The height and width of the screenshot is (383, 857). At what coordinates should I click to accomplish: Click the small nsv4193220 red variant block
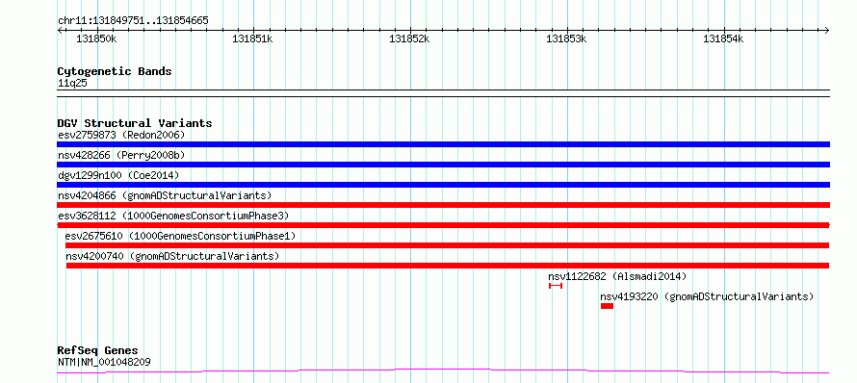coord(607,306)
